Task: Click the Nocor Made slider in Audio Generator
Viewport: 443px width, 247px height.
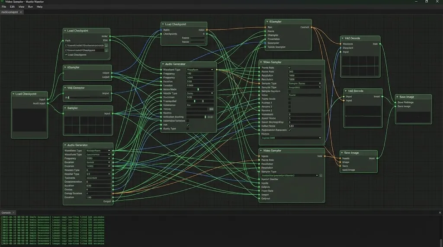Action: [200, 89]
